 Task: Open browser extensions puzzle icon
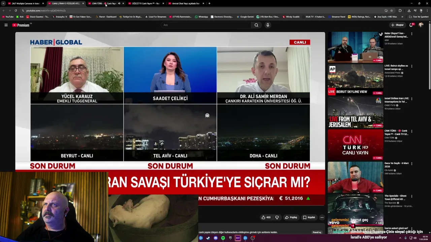click(400, 10)
